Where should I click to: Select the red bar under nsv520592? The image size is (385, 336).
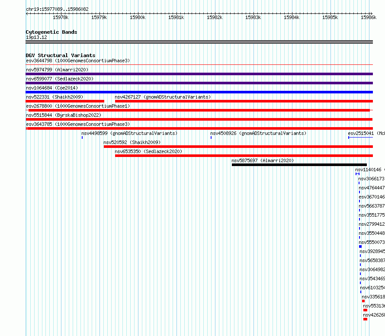tap(238, 147)
